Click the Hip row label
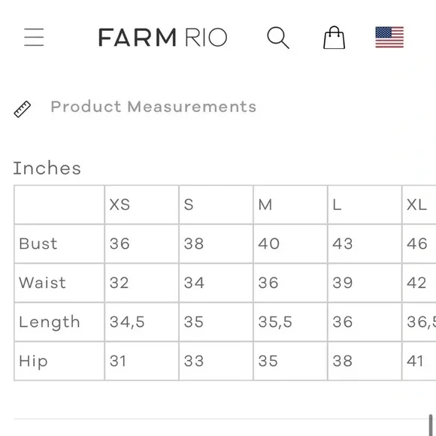Viewport: 436px width, 436px height. point(33,362)
